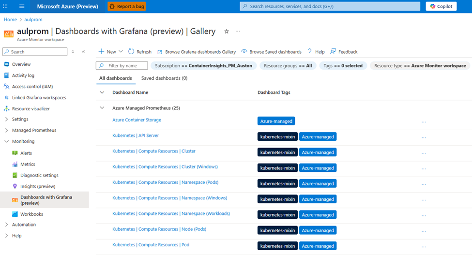
Task: Click Azure-managed tag on Azure Container Storage
Action: click(276, 121)
